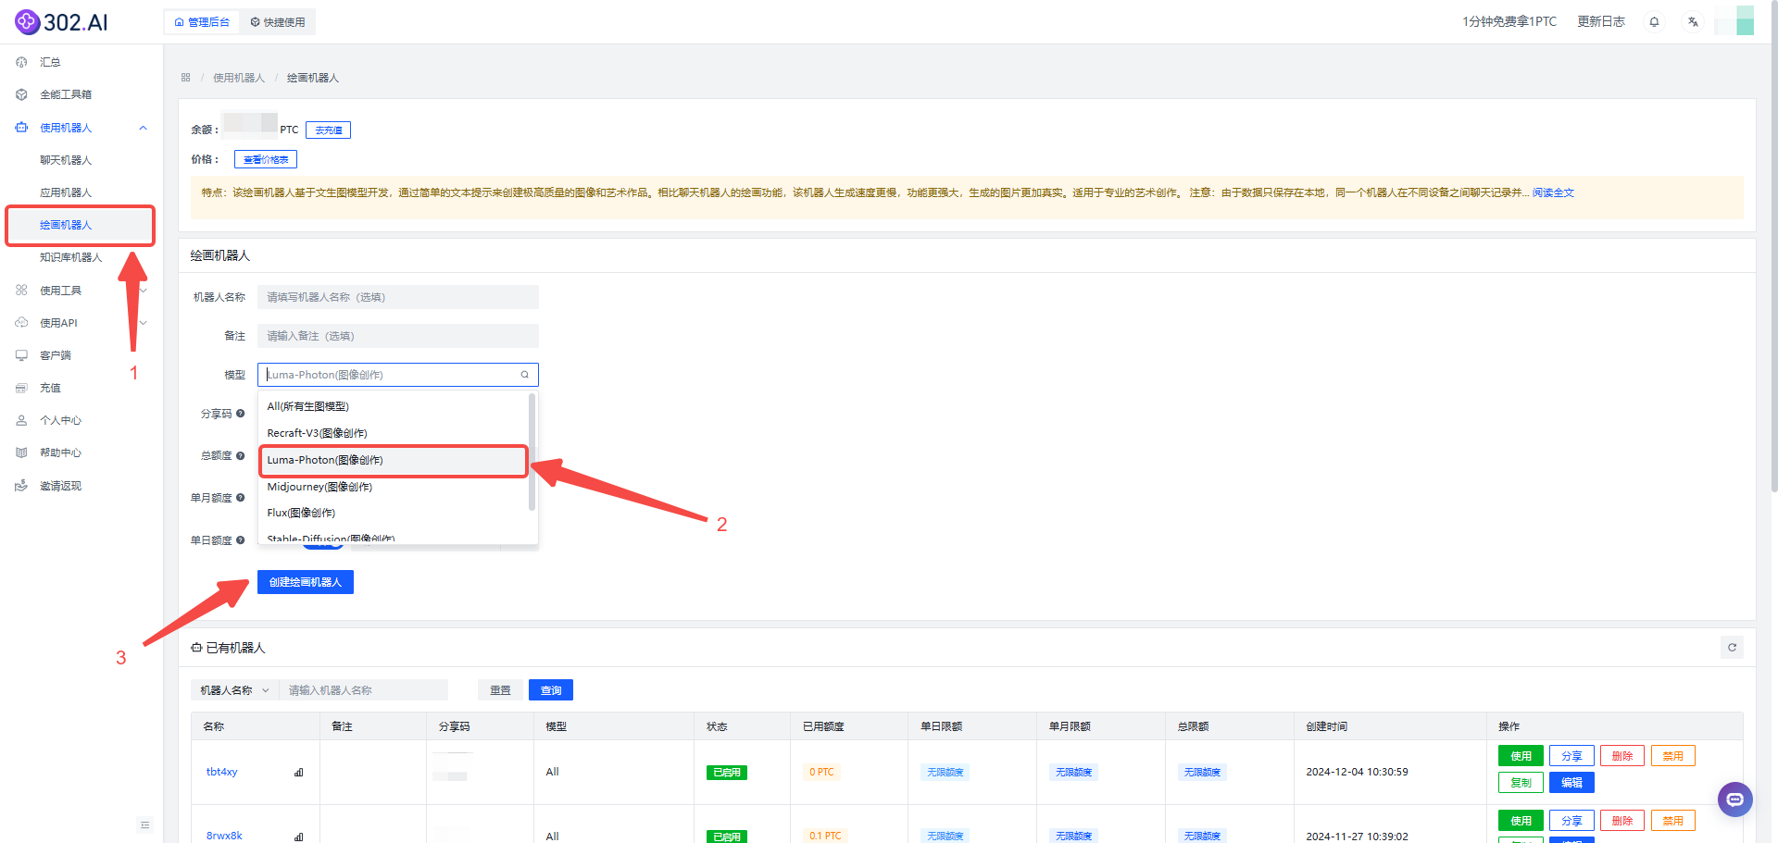
Task: Choose Flux(图像创作) from model list
Action: [x=393, y=513]
